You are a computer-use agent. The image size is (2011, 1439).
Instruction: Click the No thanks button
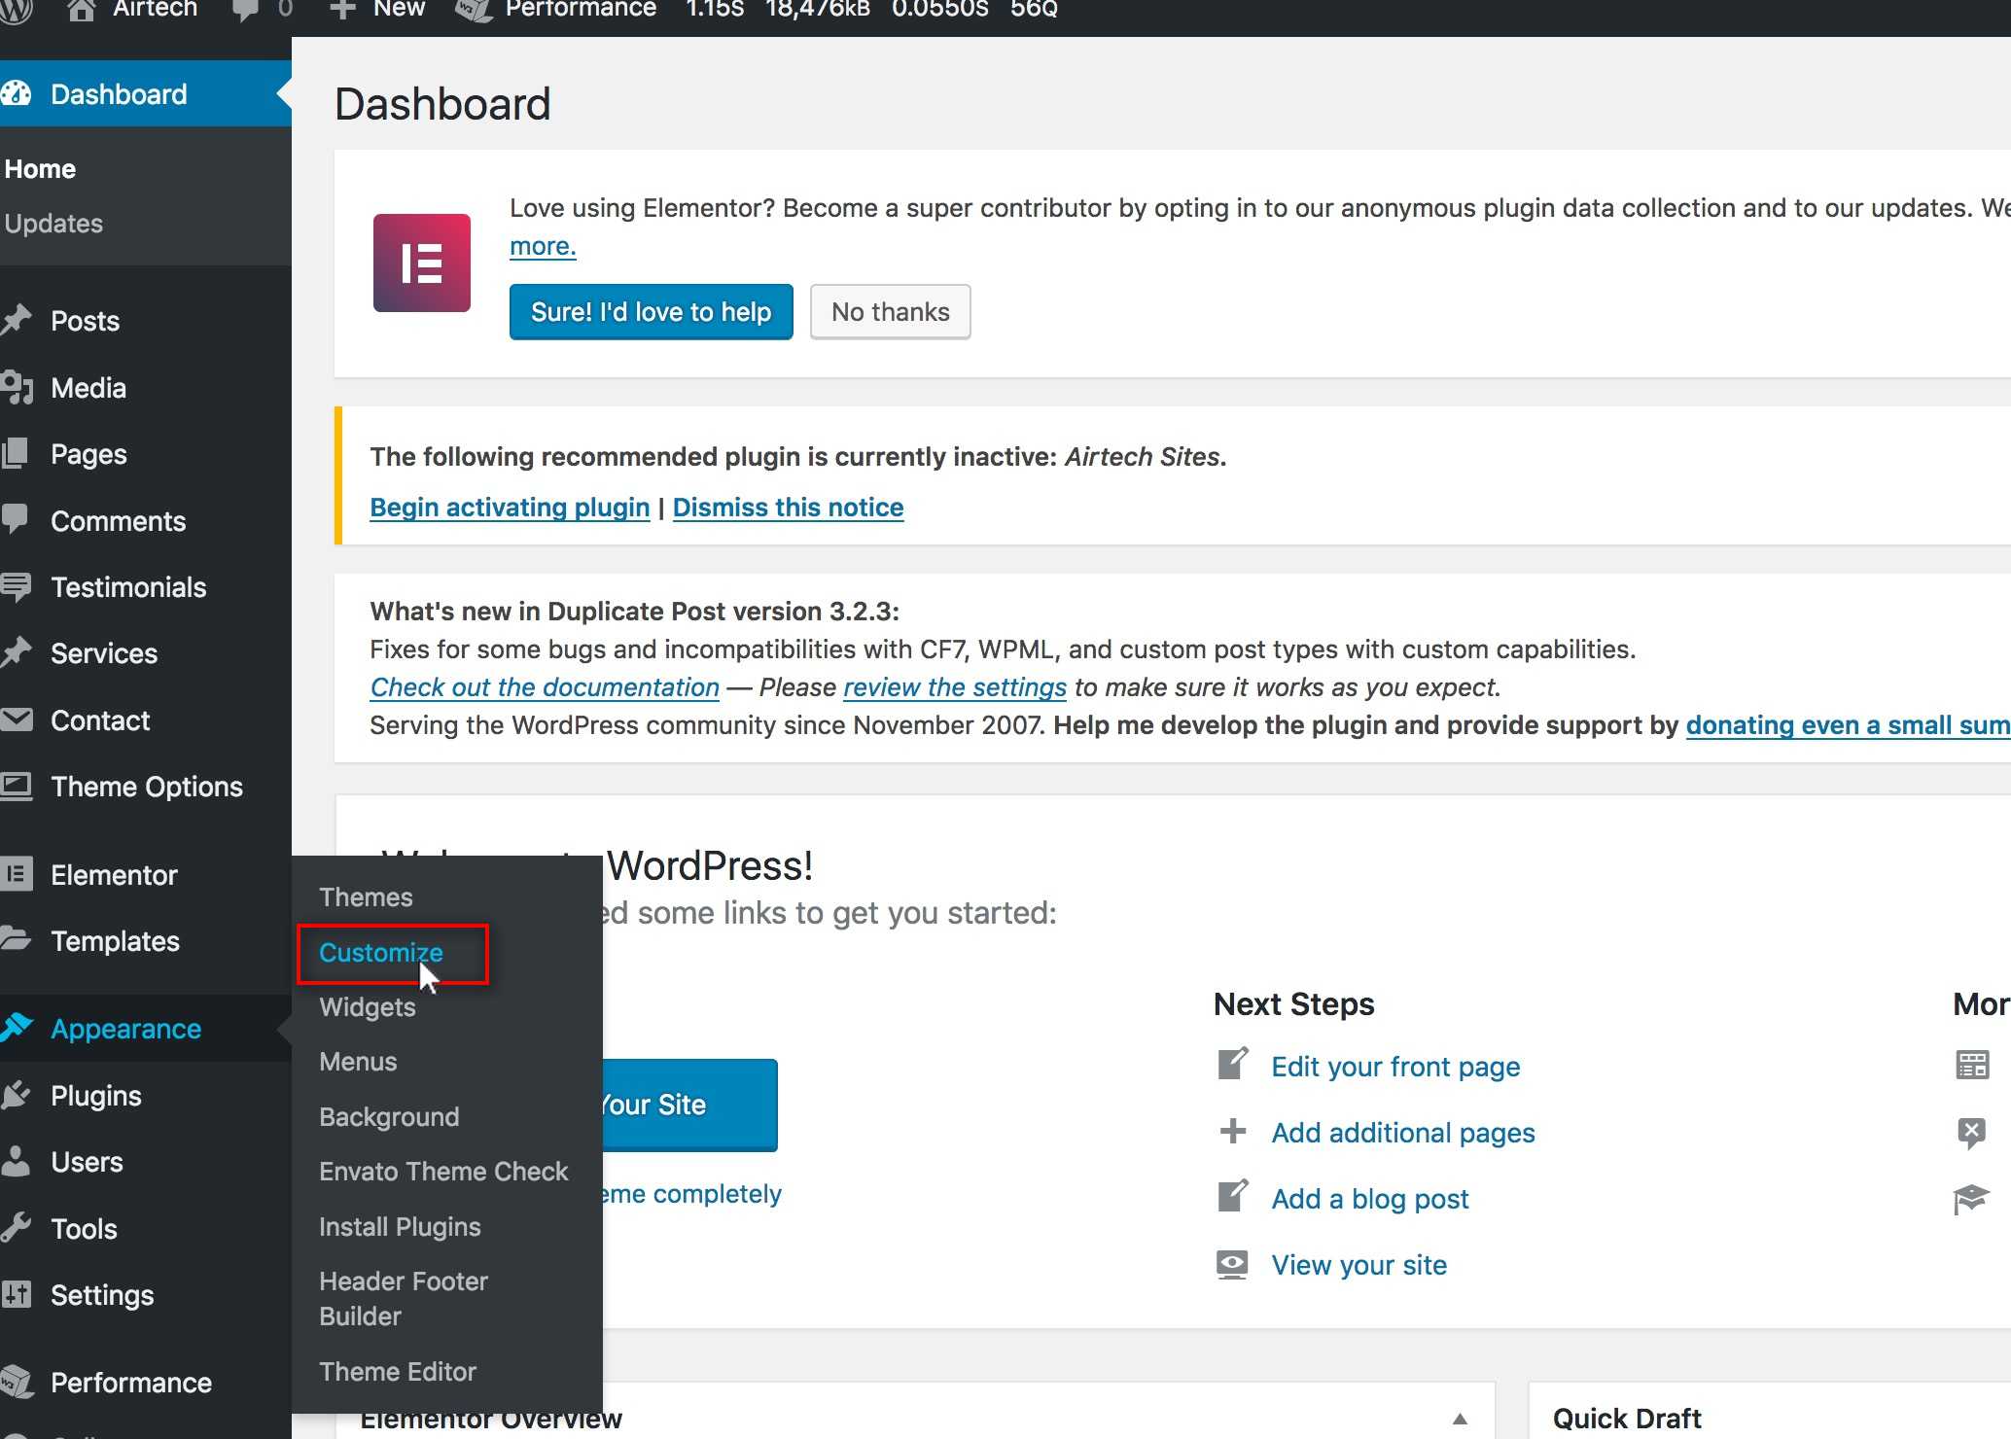pyautogui.click(x=890, y=312)
